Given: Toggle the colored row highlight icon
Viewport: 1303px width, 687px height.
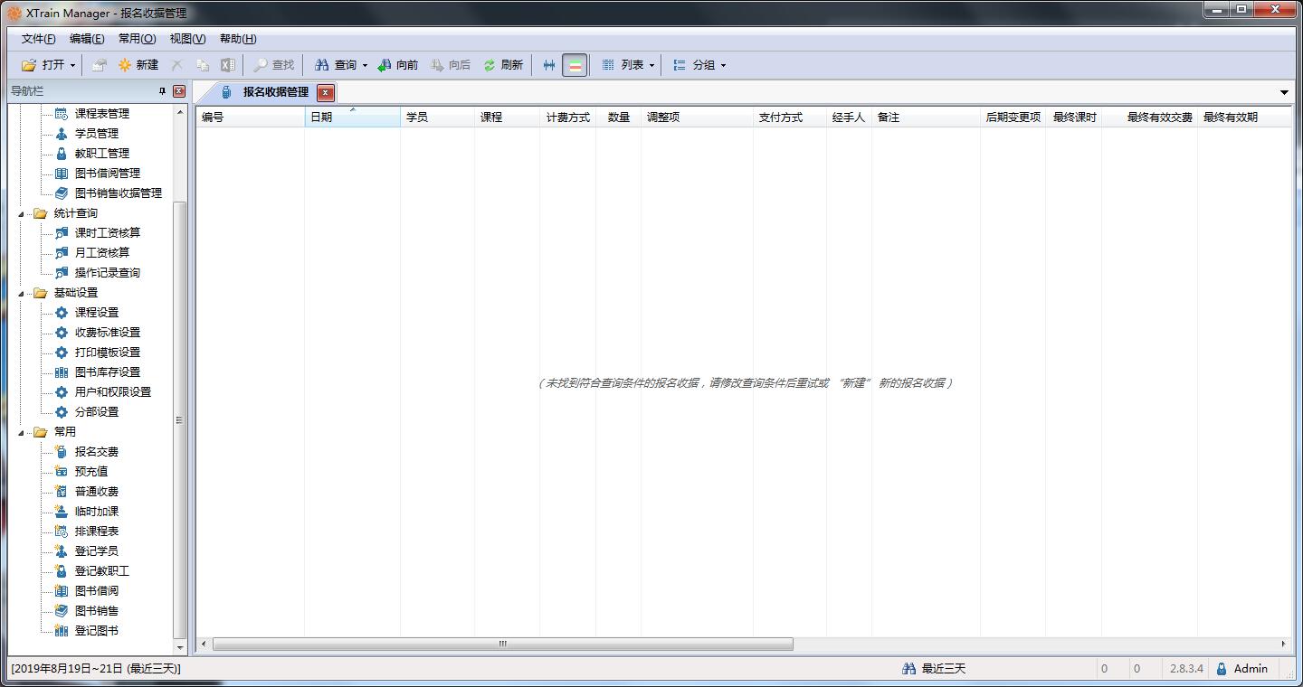Looking at the screenshot, I should pyautogui.click(x=575, y=65).
